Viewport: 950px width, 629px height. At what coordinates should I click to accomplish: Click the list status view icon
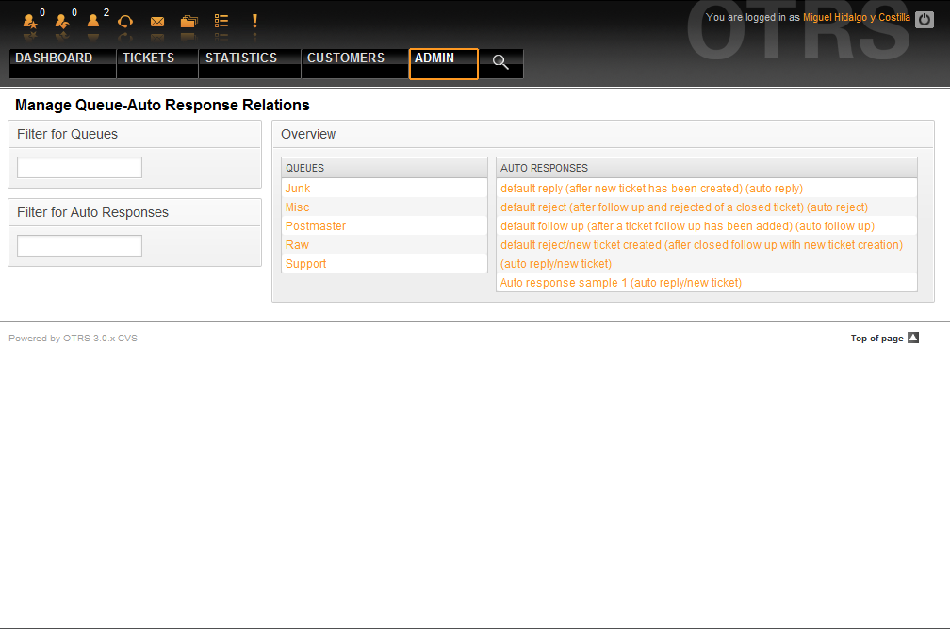pos(221,21)
